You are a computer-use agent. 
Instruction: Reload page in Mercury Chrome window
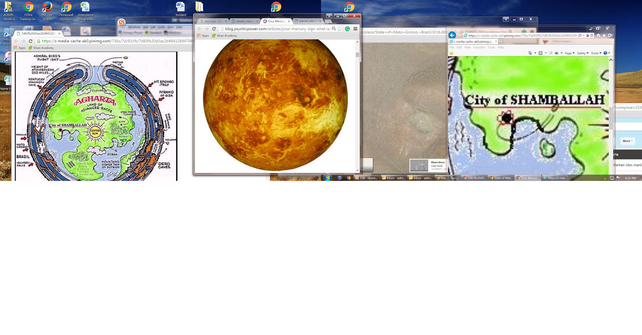point(214,29)
